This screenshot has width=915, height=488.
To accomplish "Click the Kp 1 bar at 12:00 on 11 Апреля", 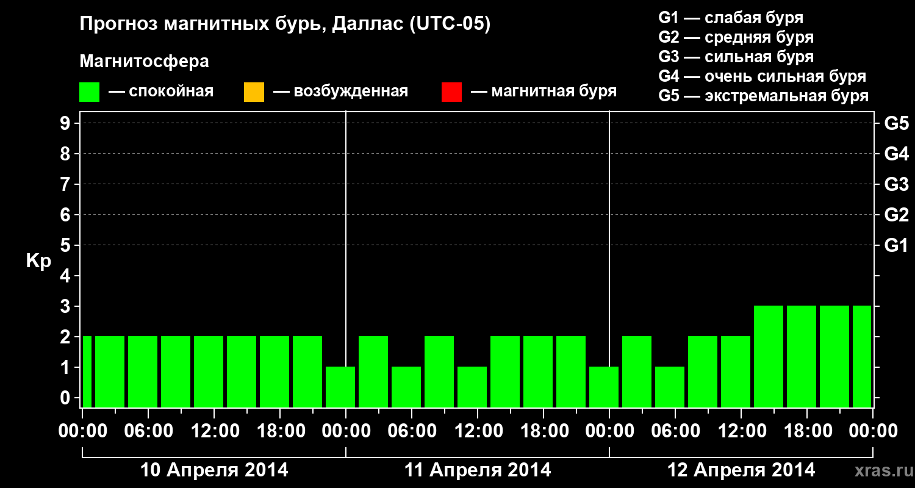I will pyautogui.click(x=472, y=387).
